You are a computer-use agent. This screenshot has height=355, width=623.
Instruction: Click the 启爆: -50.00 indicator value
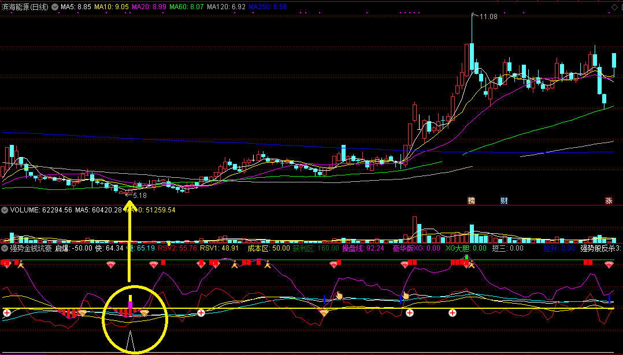[x=73, y=249]
